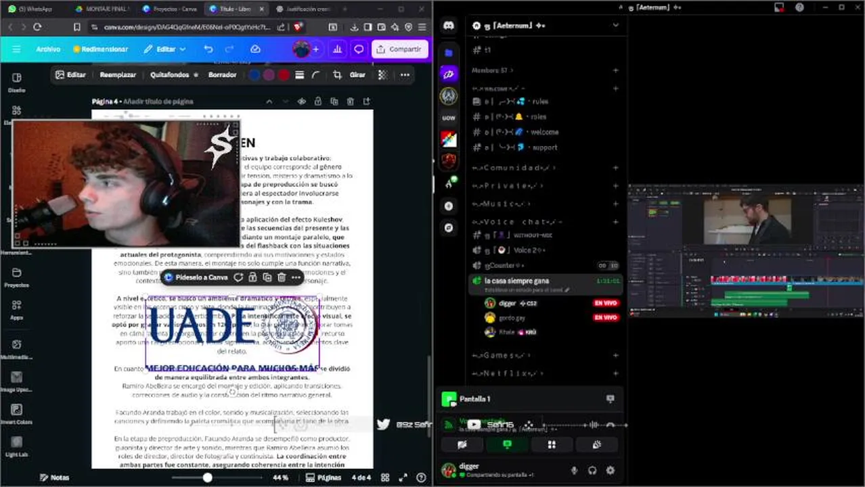Select the Borrador eraser tool
Viewport: 865px width, 487px height.
222,75
